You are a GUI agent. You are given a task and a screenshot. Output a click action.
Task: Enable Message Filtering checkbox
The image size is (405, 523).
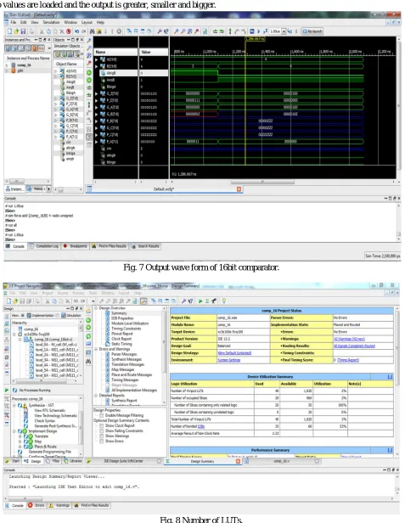pos(101,416)
